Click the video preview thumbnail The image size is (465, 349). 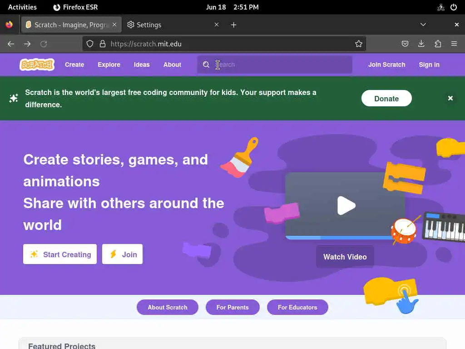point(345,206)
